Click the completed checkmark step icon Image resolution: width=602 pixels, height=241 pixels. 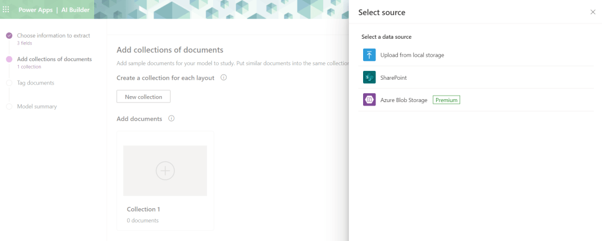(x=9, y=36)
